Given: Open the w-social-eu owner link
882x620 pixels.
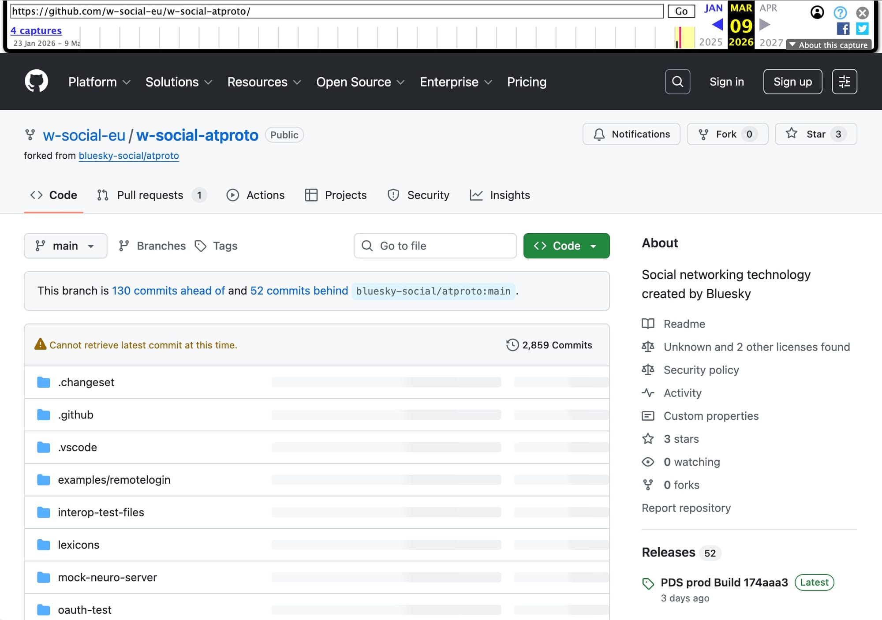Looking at the screenshot, I should tap(84, 135).
